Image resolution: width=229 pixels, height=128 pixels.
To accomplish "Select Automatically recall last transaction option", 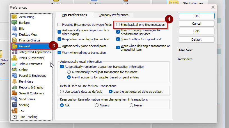I will (x=69, y=72).
